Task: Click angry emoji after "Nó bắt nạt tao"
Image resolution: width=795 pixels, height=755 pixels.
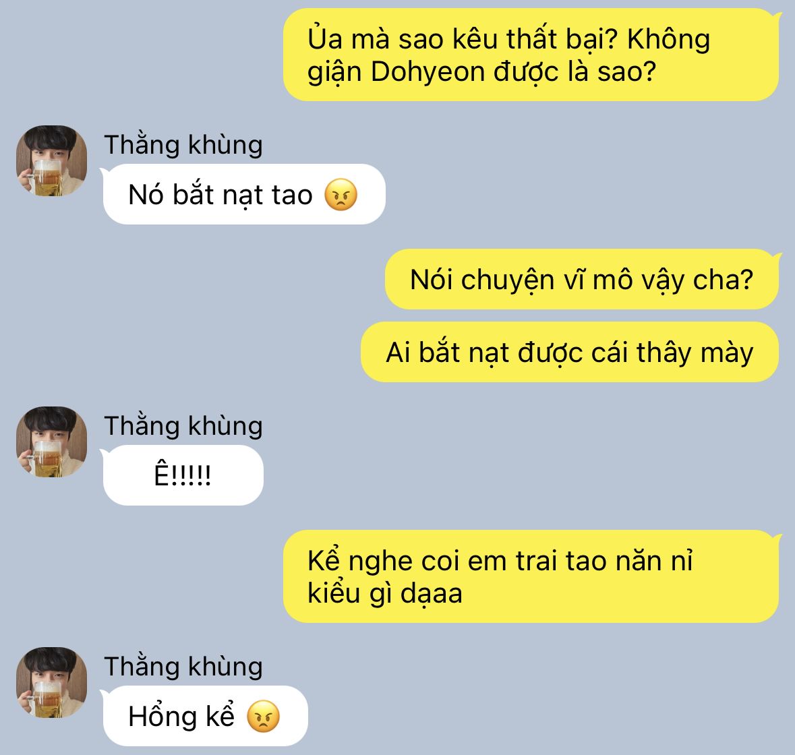Action: (341, 195)
